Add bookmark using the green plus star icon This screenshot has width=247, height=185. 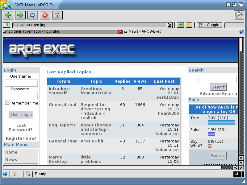180,25
